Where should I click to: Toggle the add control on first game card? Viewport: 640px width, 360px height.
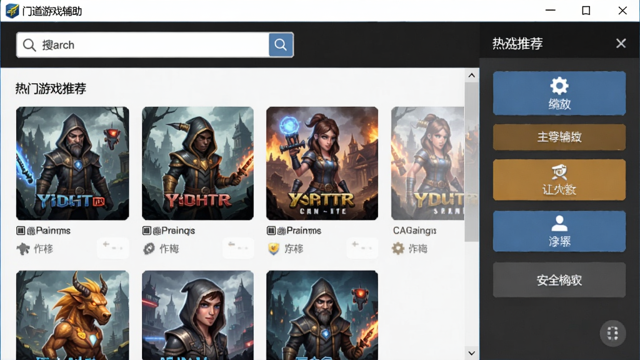pos(112,247)
